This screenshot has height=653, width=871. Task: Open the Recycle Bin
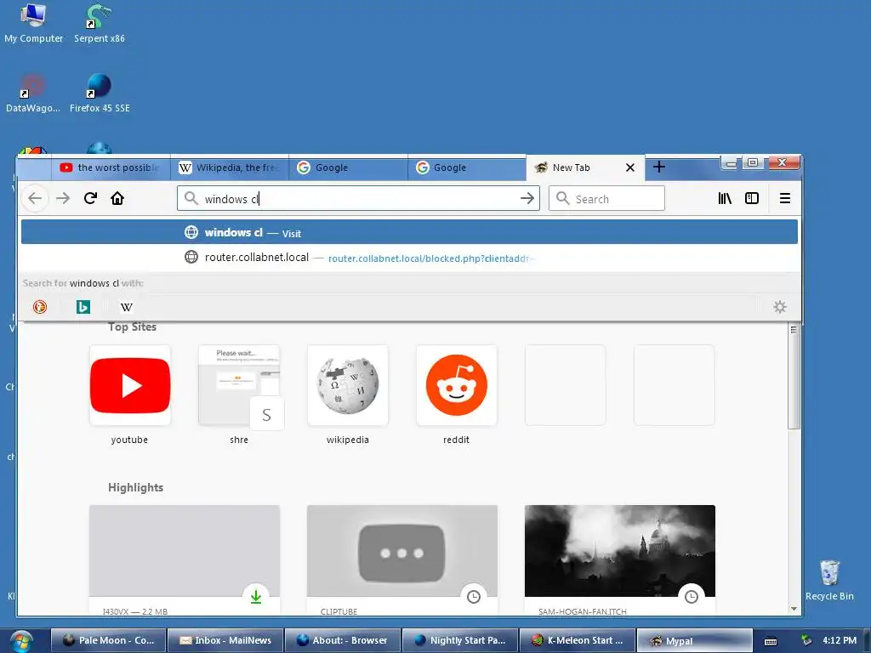829,580
